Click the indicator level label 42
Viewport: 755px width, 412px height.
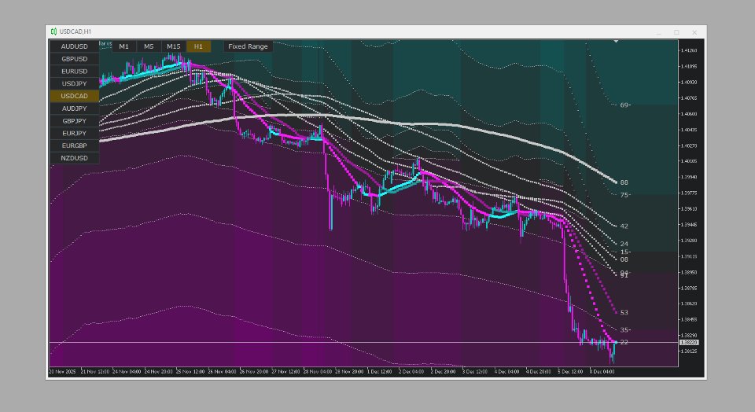coord(624,226)
